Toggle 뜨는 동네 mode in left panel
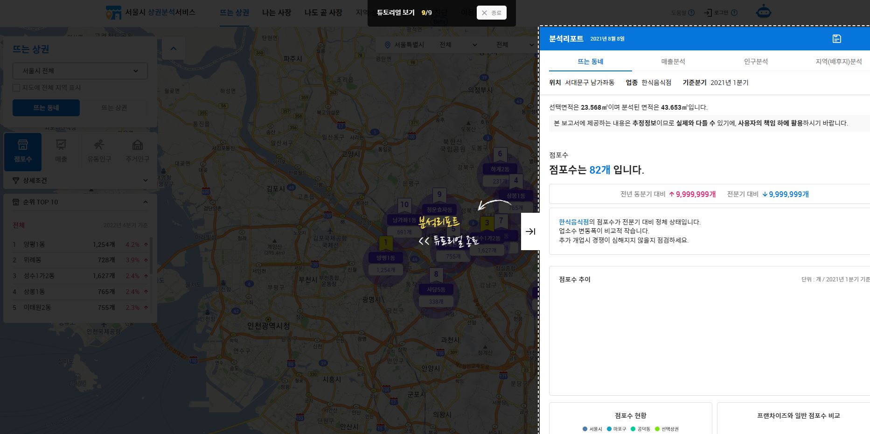This screenshot has width=870, height=434. pos(46,107)
